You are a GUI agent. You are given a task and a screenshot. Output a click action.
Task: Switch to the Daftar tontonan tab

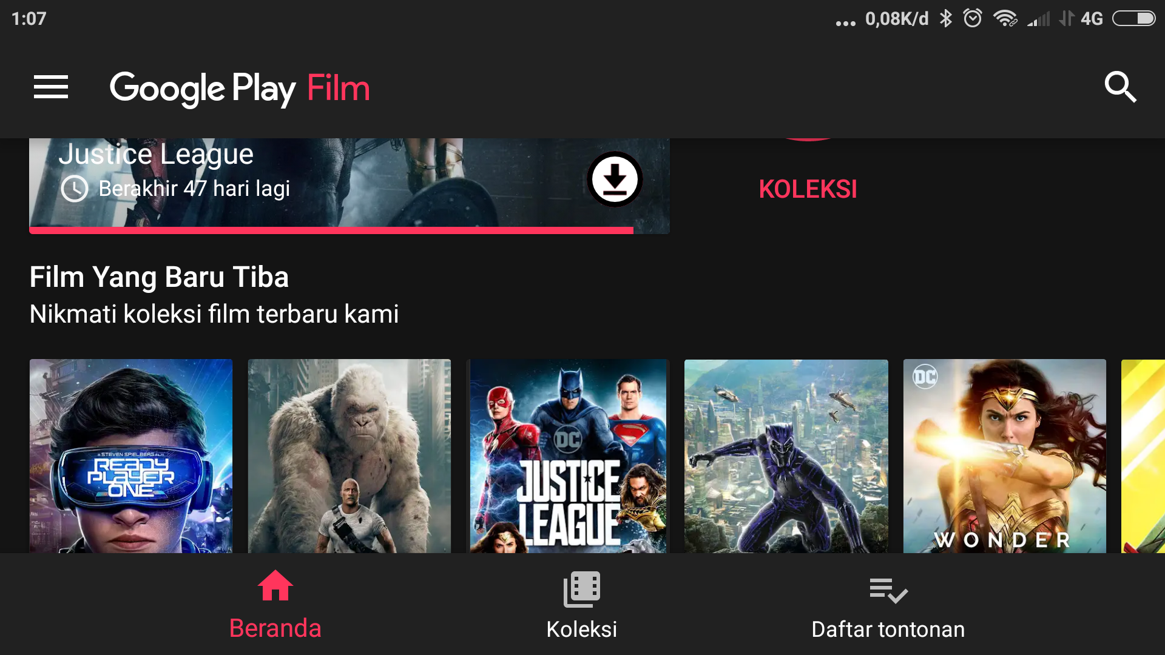tap(888, 630)
